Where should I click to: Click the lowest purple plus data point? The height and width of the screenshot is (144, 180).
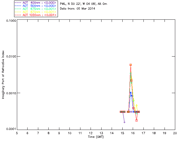pyautogui.click(x=124, y=122)
